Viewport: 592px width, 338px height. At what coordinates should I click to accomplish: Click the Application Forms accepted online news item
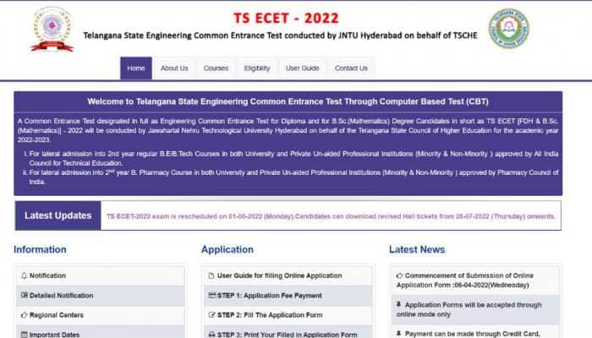[x=475, y=309]
